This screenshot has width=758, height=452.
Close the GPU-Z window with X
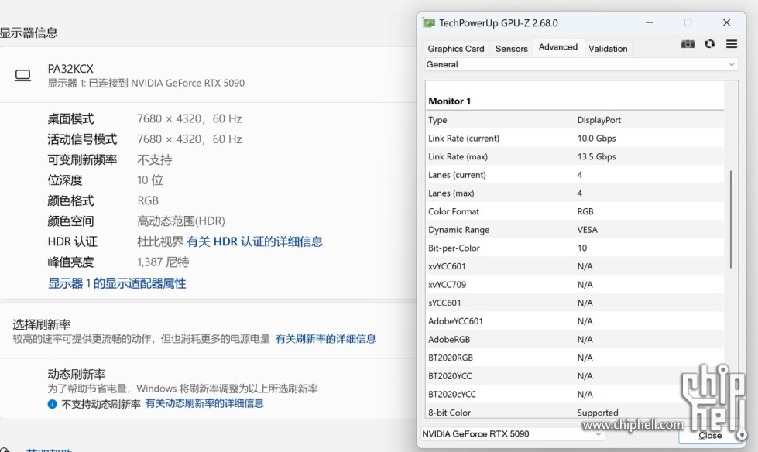click(726, 22)
